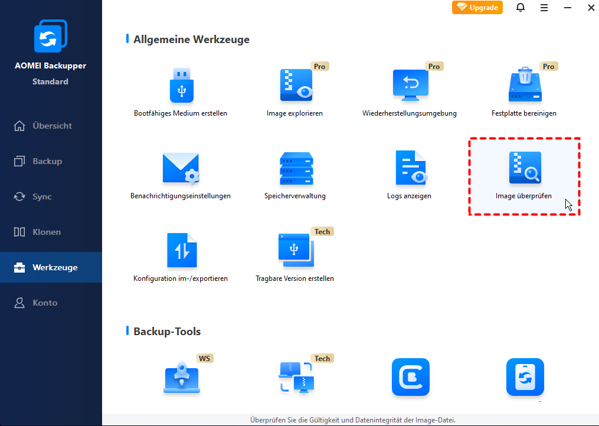599x426 pixels.
Task: Click the Logs anzeigen document icon
Action: click(411, 168)
